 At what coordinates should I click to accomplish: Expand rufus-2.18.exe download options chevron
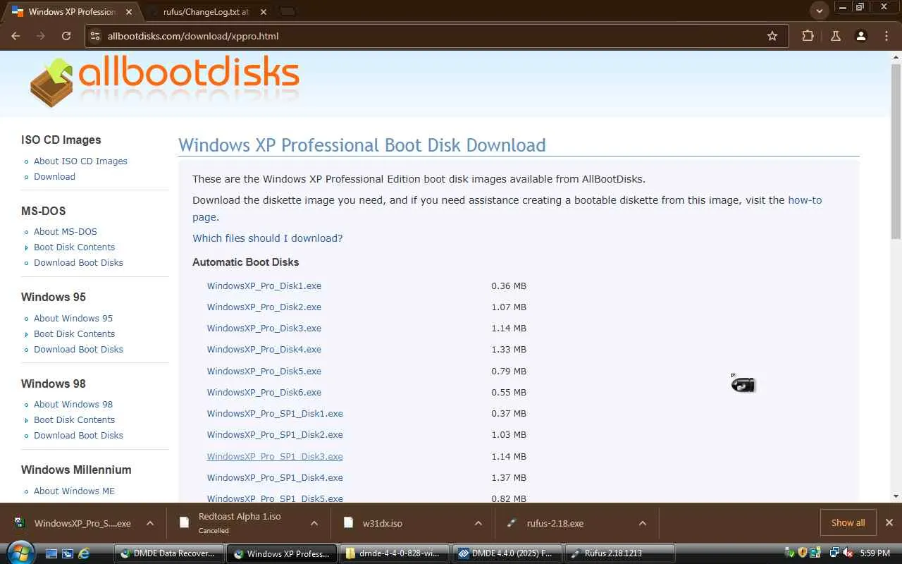coord(643,523)
